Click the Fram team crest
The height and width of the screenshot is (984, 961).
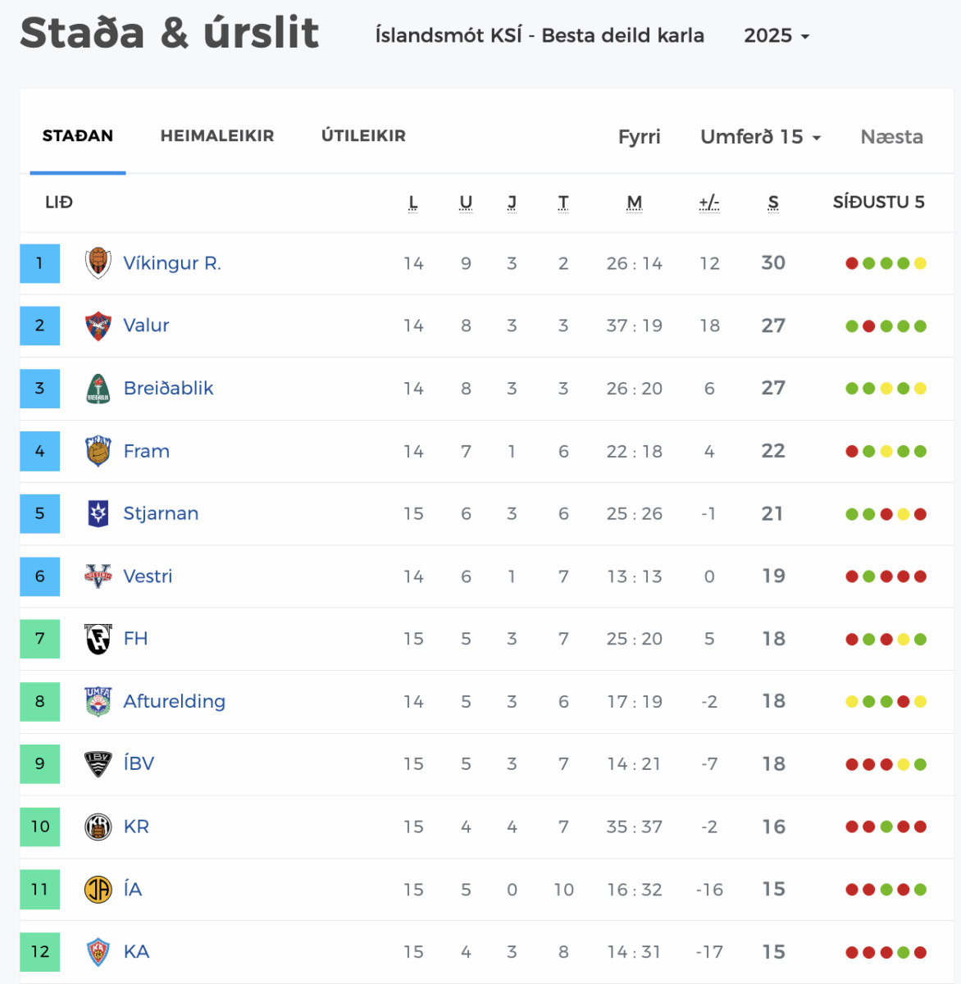point(98,451)
